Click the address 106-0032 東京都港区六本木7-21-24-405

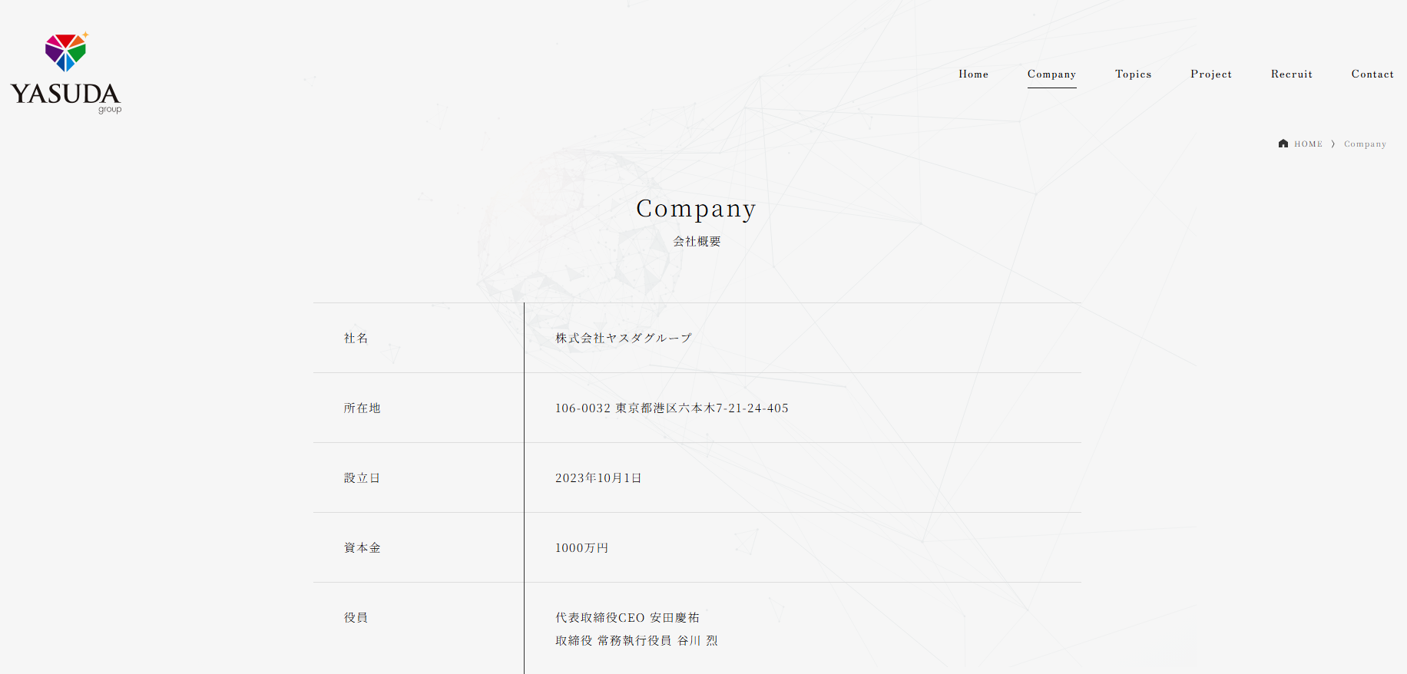672,408
